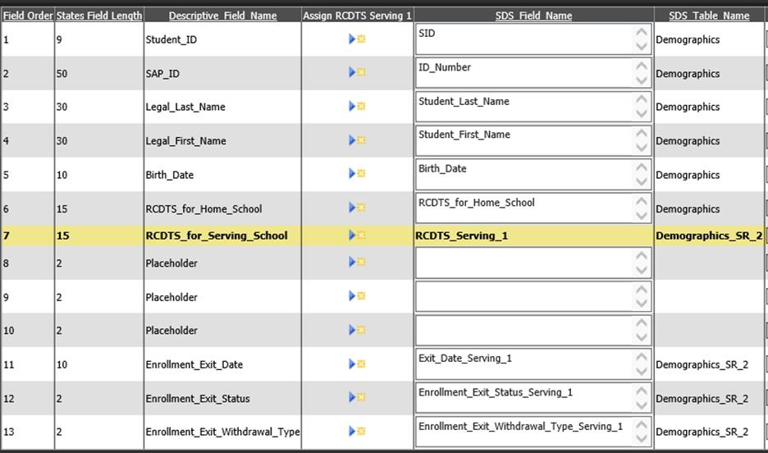This screenshot has height=453, width=768.
Task: Click assign icon for Enrollment_Exit_Status row
Action: (x=357, y=398)
